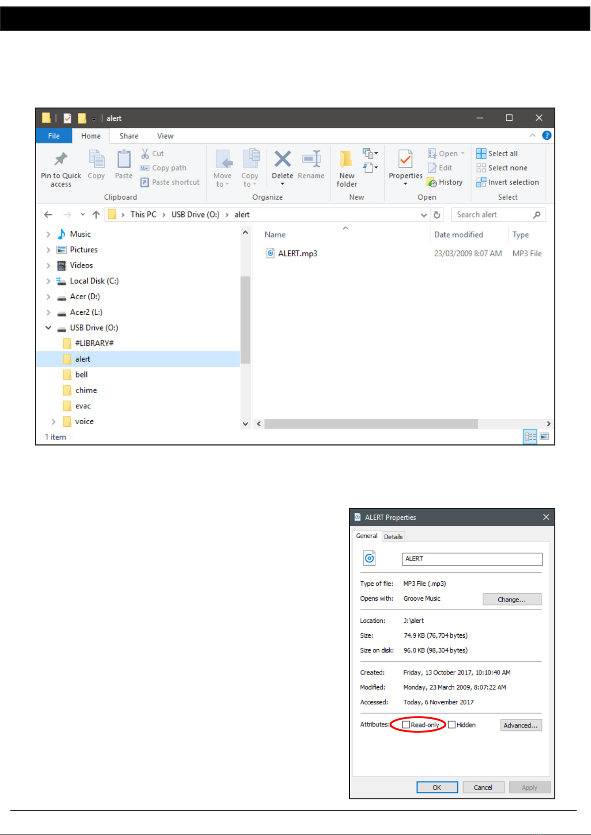591x835 pixels.
Task: Click the Delete icon in Organize group
Action: 282,160
